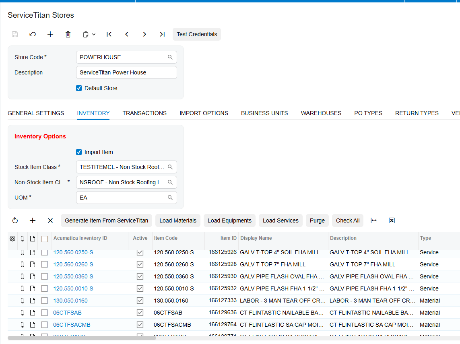The image size is (460, 344).
Task: Sort by Acumatica Inventory ID column
Action: pyautogui.click(x=80, y=238)
